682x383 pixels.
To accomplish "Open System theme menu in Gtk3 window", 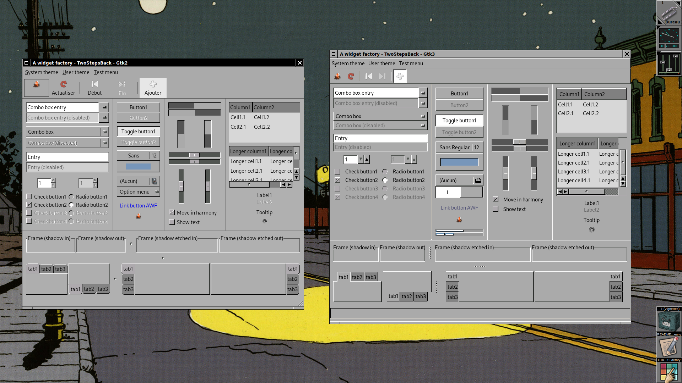I will tap(348, 63).
